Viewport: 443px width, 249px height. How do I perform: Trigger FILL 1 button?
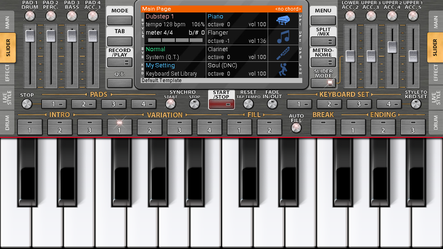click(239, 127)
